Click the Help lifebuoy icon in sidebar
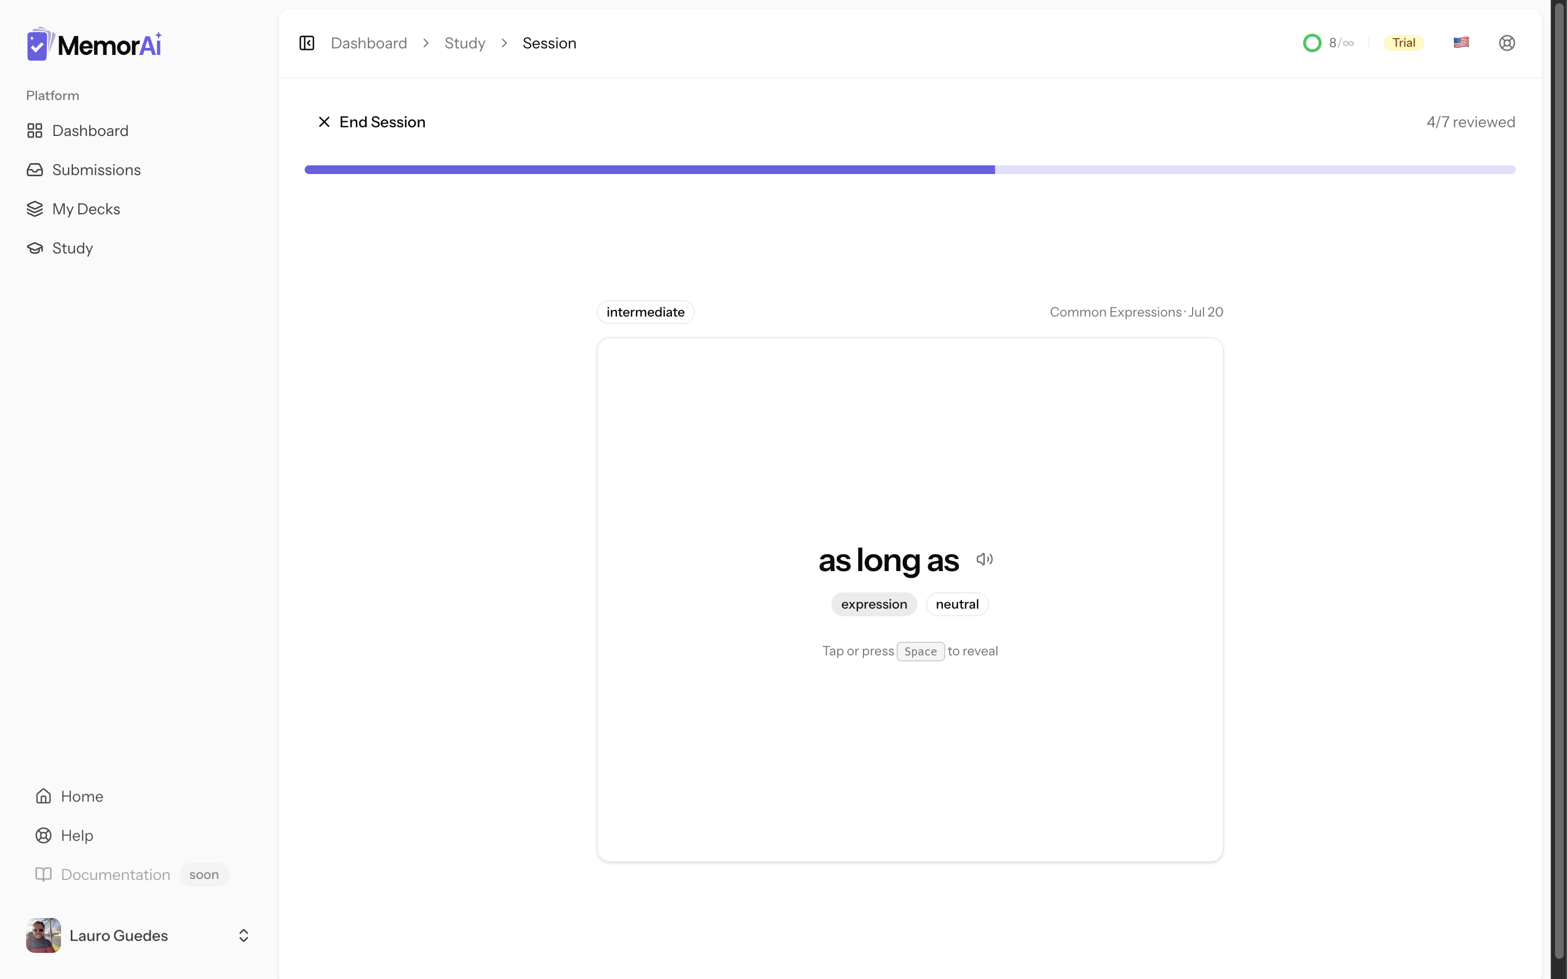1567x979 pixels. tap(44, 835)
